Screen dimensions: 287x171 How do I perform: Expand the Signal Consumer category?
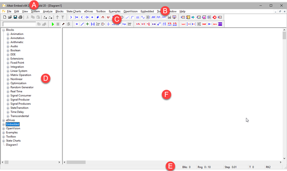8,96
